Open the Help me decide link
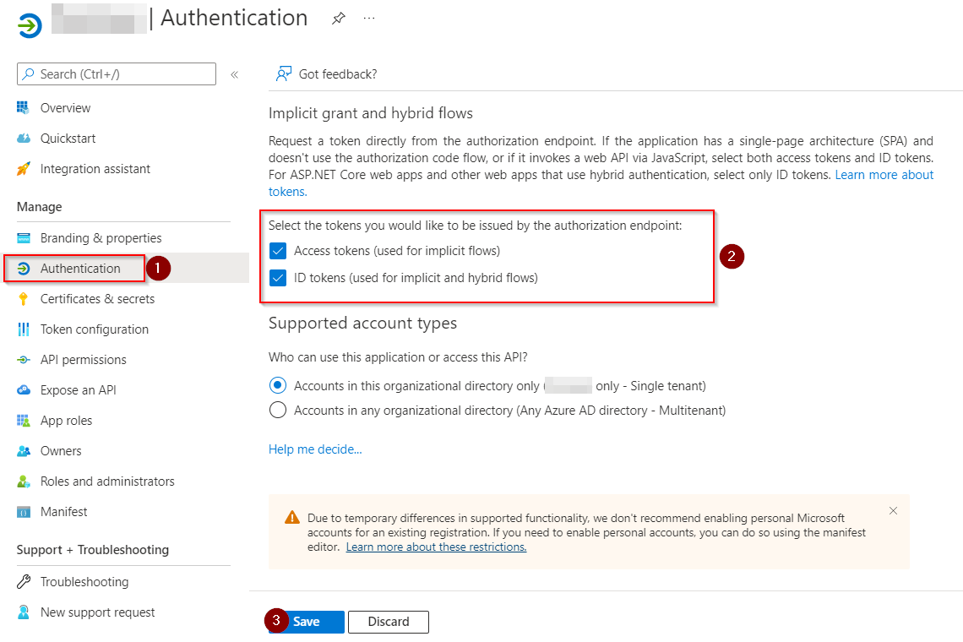Screen dimensions: 963x642 point(315,449)
